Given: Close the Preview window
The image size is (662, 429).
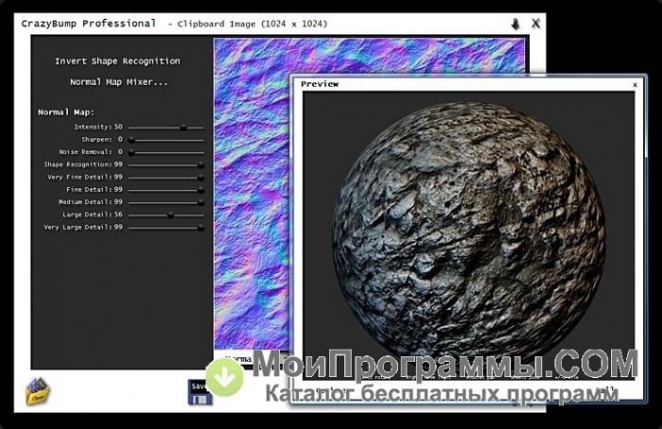Looking at the screenshot, I should pyautogui.click(x=635, y=85).
